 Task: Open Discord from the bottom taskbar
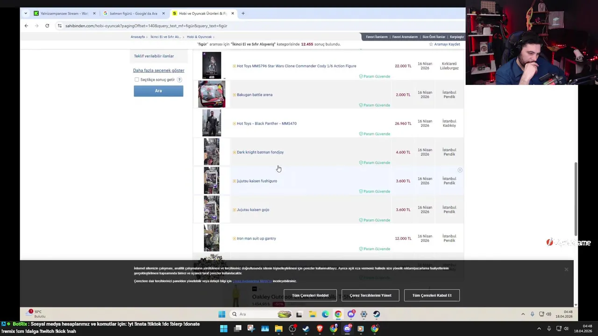(x=347, y=329)
